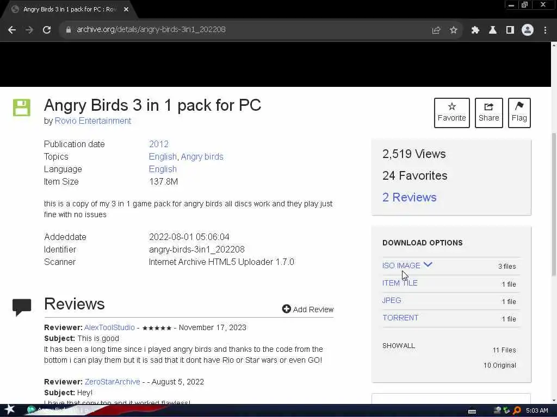Image resolution: width=557 pixels, height=417 pixels.
Task: Click the page title heading
Action: pos(152,105)
